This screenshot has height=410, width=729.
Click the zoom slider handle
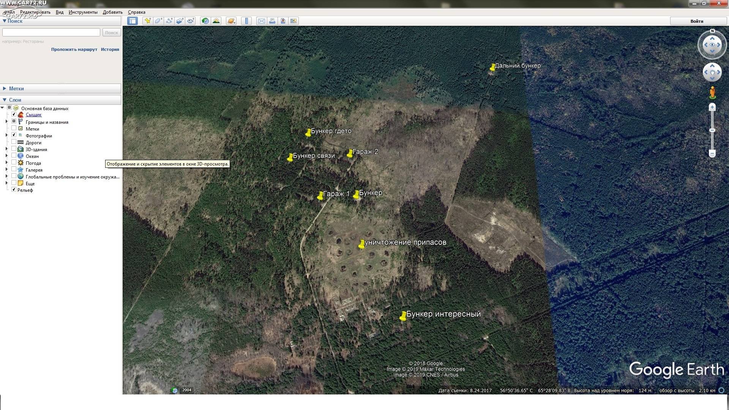click(x=712, y=130)
